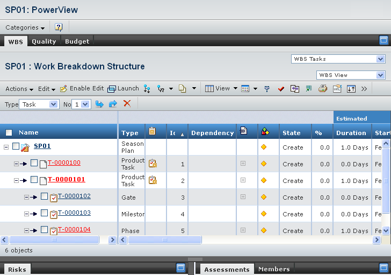Viewport: 391px width, 275px height.
Task: Click the up-down arrows sort icon
Action: pyautogui.click(x=351, y=89)
